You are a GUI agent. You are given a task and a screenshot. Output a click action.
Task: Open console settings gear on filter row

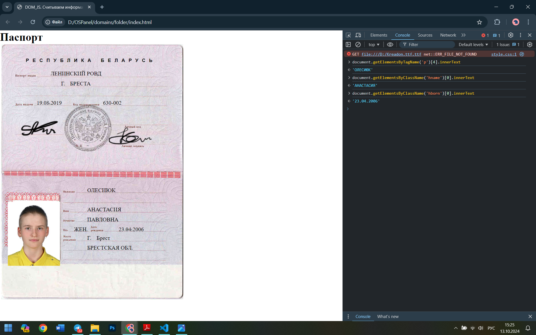point(530,45)
